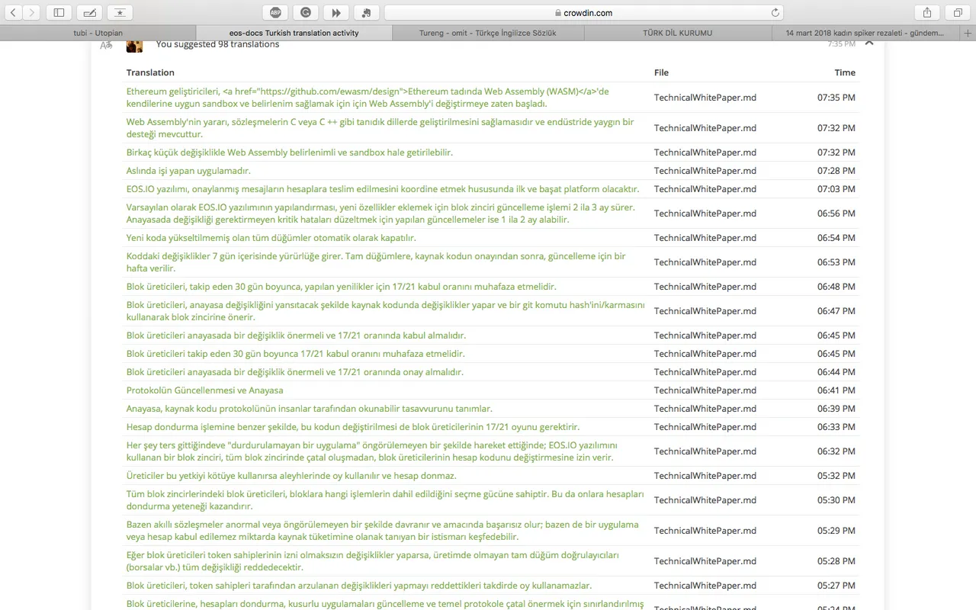Switch to 14 mart 2018 kadın spiker tab

pyautogui.click(x=865, y=33)
